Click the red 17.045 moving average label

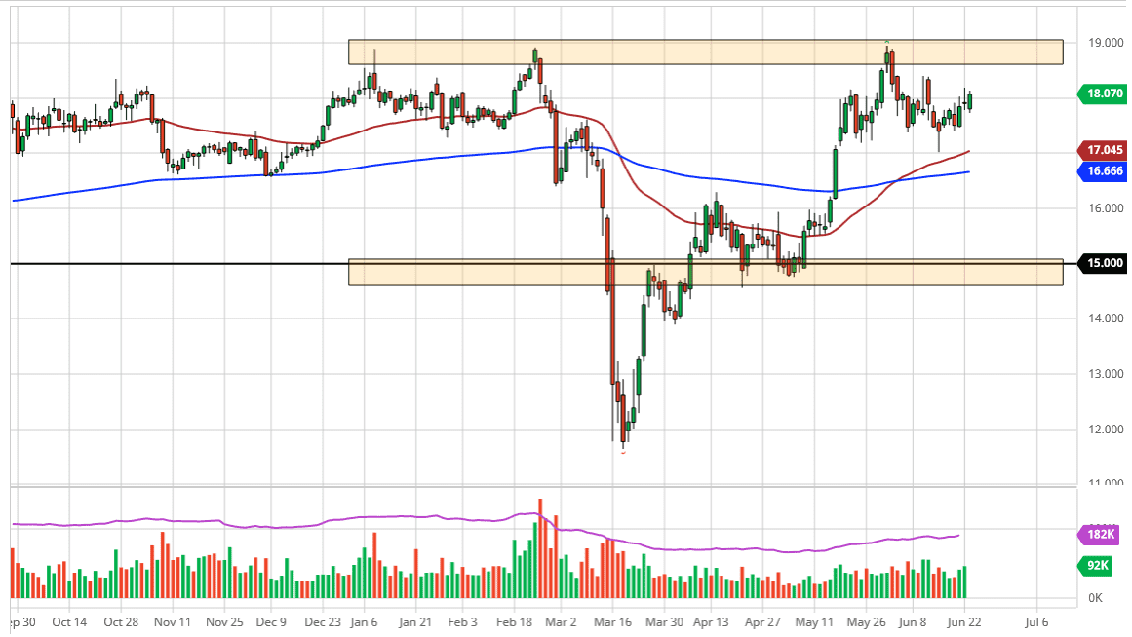pos(1104,150)
